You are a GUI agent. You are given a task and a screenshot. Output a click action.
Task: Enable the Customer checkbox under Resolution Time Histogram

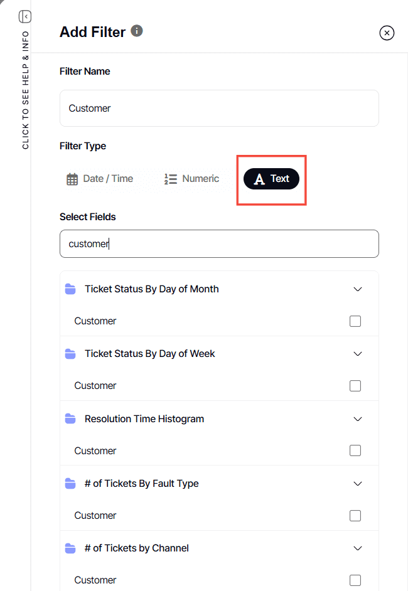[x=355, y=450]
